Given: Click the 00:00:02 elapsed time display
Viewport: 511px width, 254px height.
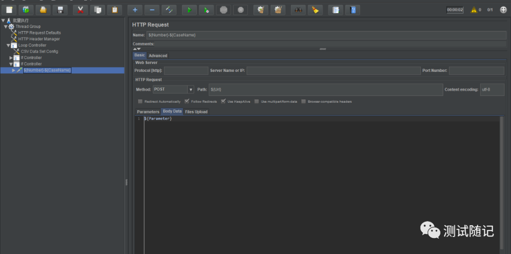Looking at the screenshot, I should 455,10.
